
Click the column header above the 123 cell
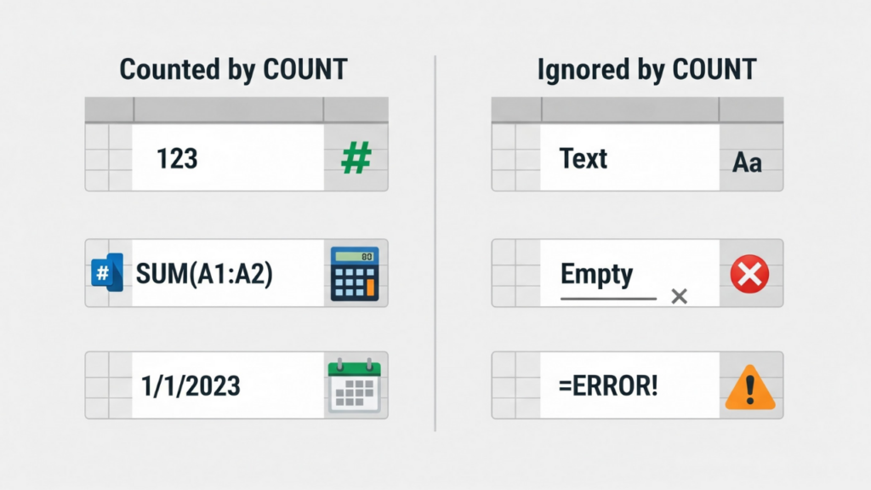point(228,110)
